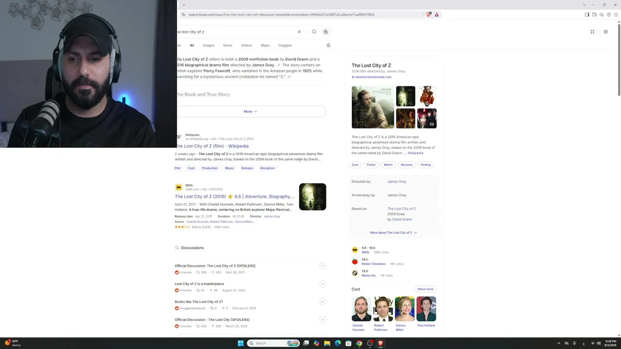The height and width of the screenshot is (349, 621).
Task: Expand 'Lost City of Z is a masterpiece' chevron
Action: point(323,284)
